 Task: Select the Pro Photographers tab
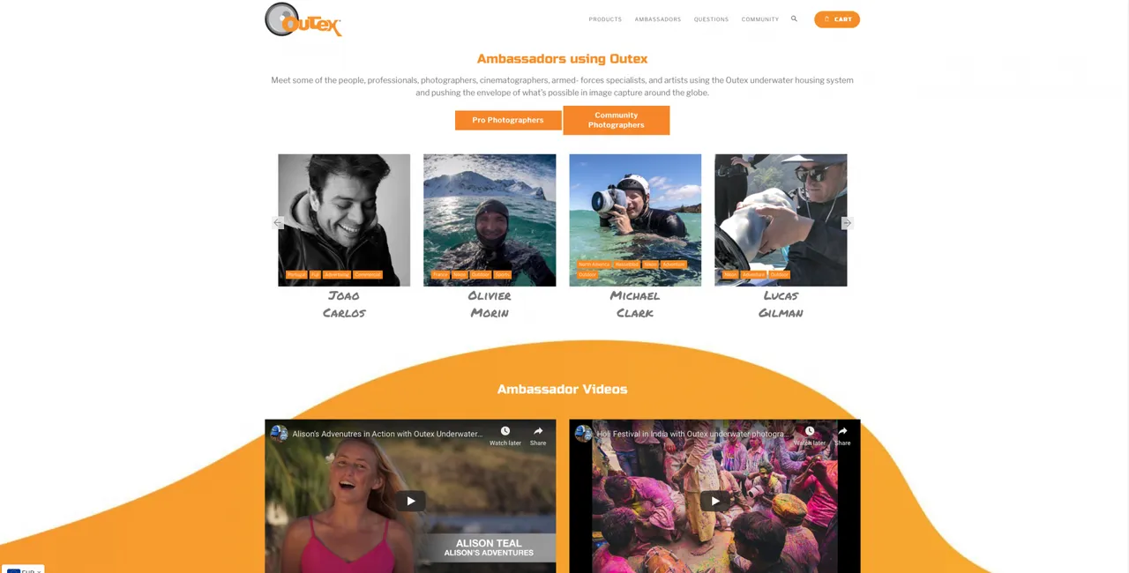(x=508, y=120)
